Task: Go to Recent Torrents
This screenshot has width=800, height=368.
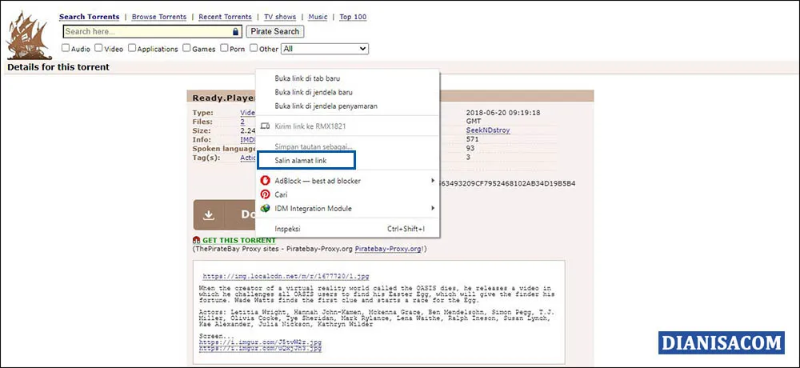Action: point(225,17)
